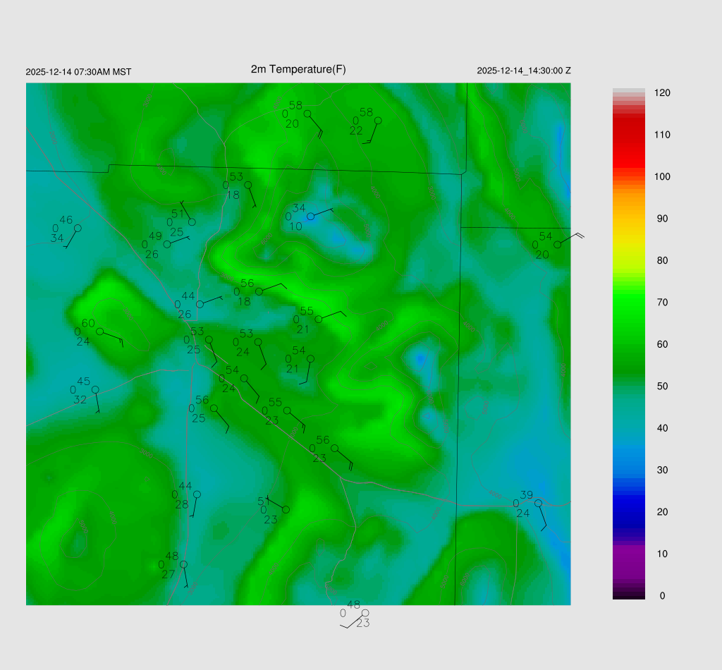Screen dimensions: 722x670
Task: Click the 07:30AM MST local timestamp
Action: click(78, 72)
